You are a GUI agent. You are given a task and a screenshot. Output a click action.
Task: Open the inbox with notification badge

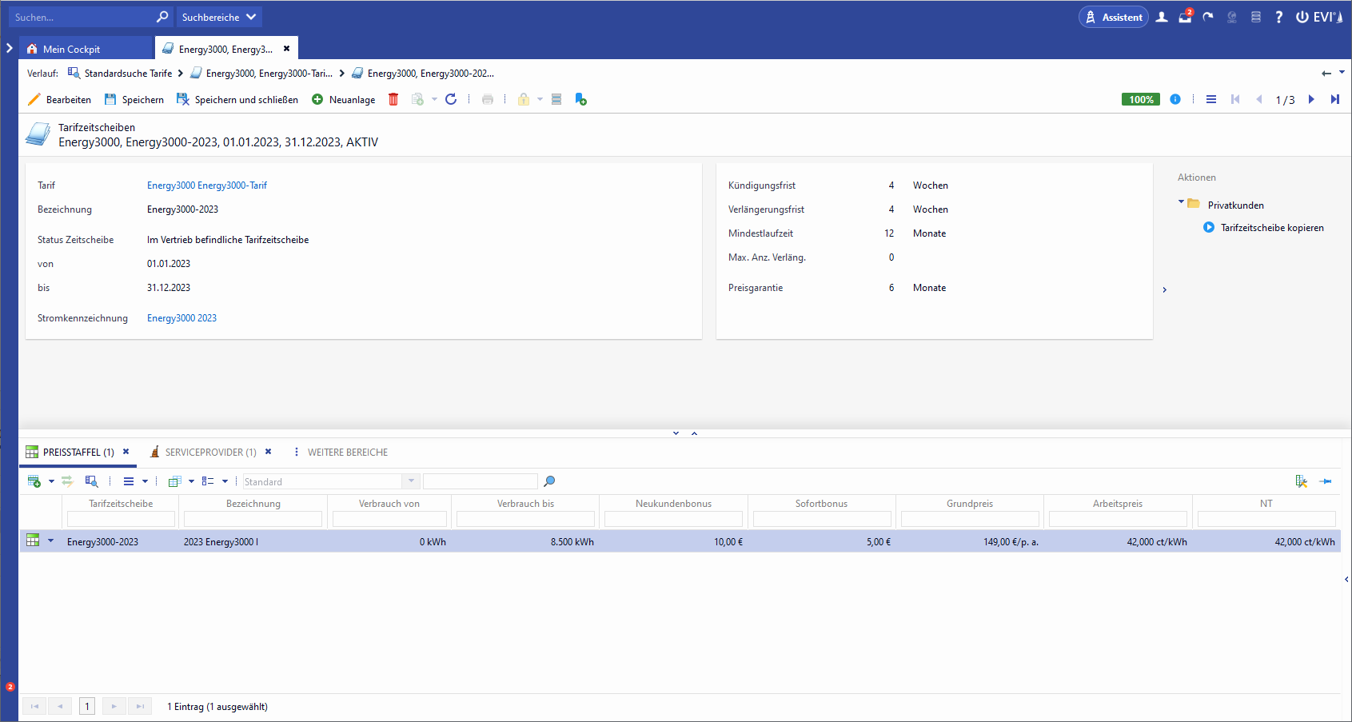(x=1185, y=17)
